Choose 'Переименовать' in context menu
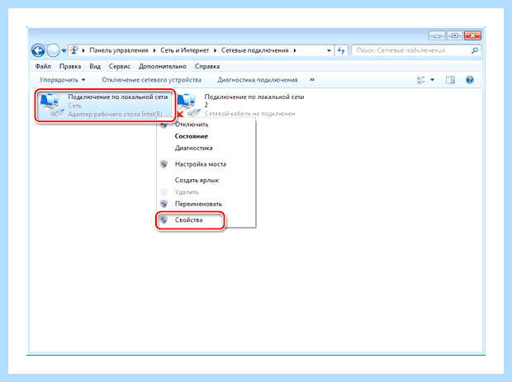This screenshot has height=382, width=512. pyautogui.click(x=198, y=204)
